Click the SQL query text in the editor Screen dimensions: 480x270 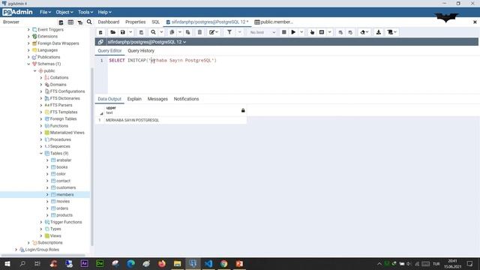coord(163,60)
